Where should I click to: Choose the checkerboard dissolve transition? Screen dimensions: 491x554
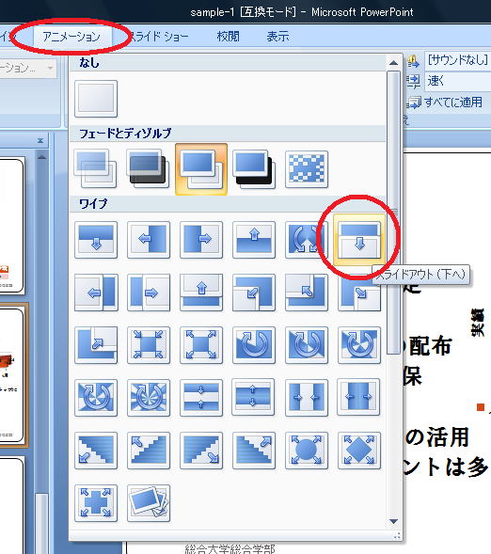(x=307, y=169)
